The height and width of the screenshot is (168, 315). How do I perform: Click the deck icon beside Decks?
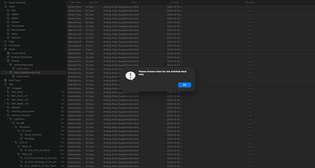5,49
